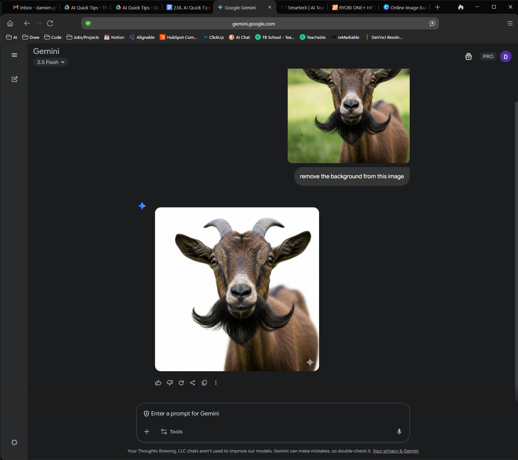Viewport: 518px width, 460px height.
Task: Copy the response with copy icon
Action: pyautogui.click(x=204, y=383)
